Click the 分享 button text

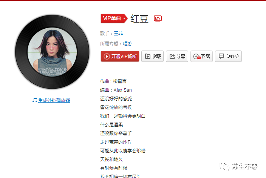(181, 56)
